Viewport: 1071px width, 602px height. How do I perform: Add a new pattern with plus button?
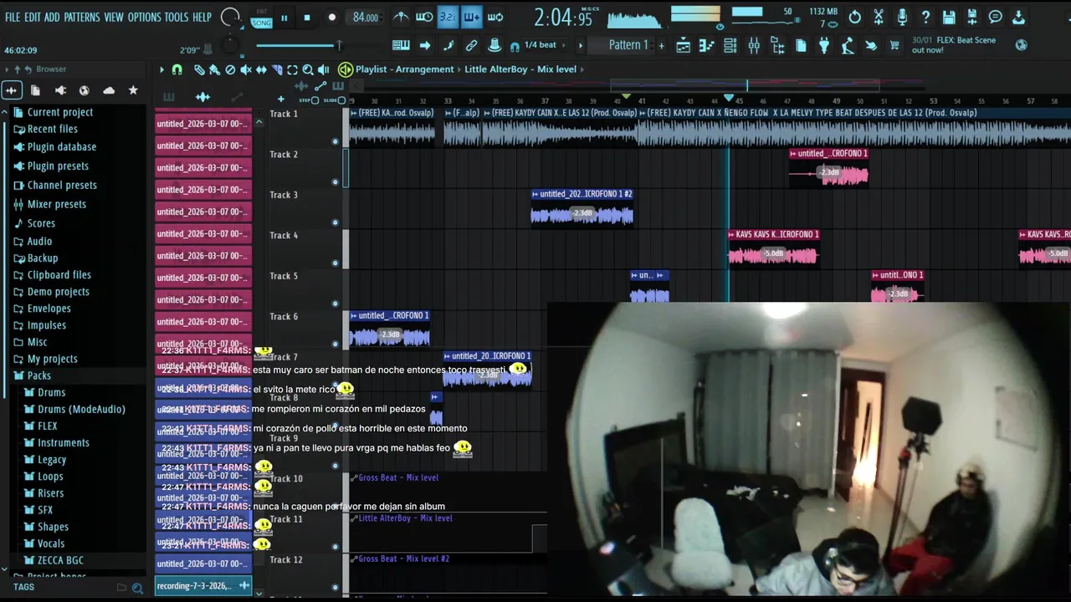click(662, 45)
